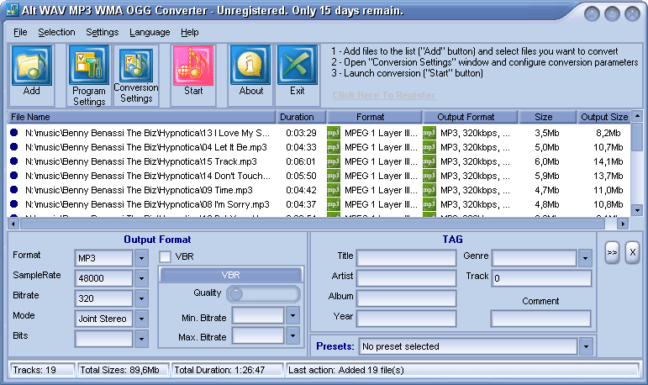Expand the Format dropdown showing MP3
This screenshot has height=385, width=648.
tap(141, 258)
